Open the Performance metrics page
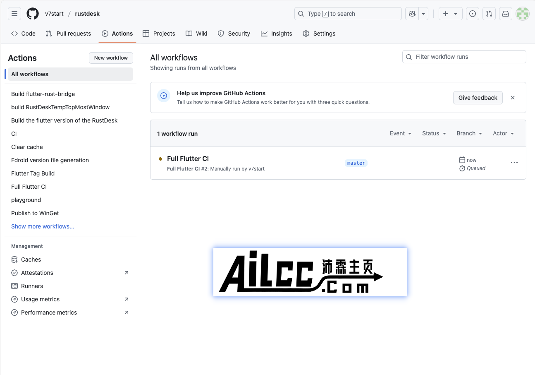Viewport: 535px width, 375px height. point(49,312)
